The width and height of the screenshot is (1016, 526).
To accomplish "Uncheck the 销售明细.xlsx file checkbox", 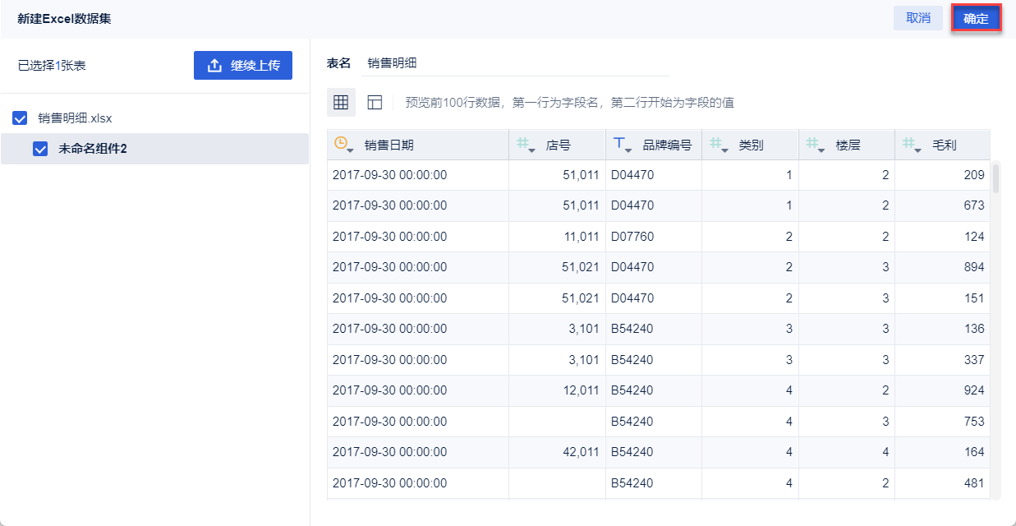I will pos(21,118).
